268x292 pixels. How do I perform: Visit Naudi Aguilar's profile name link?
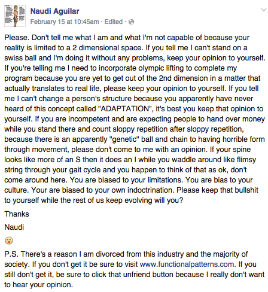[x=54, y=11]
